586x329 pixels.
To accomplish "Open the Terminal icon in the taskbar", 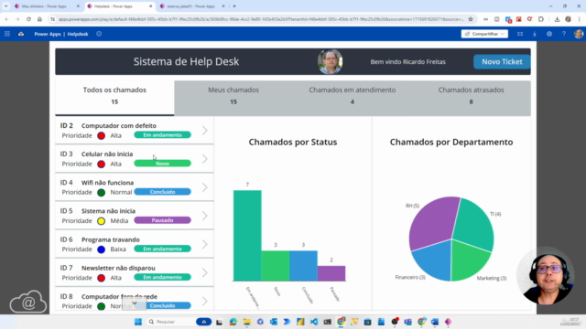I will coord(328,322).
